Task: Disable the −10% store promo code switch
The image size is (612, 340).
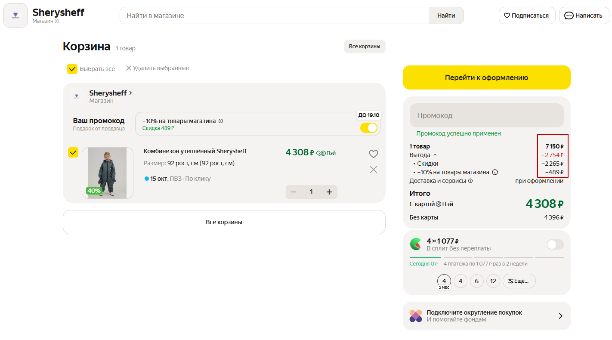Action: point(368,128)
